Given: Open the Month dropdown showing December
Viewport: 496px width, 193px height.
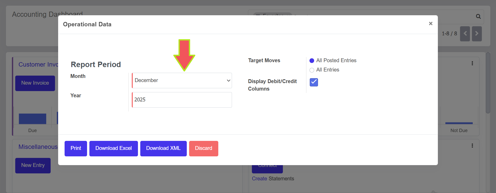Looking at the screenshot, I should pos(182,81).
